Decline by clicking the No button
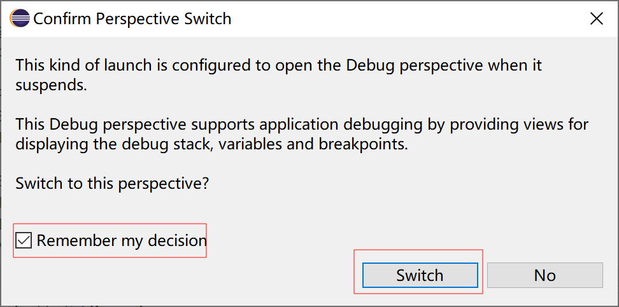The height and width of the screenshot is (307, 619). tap(544, 275)
